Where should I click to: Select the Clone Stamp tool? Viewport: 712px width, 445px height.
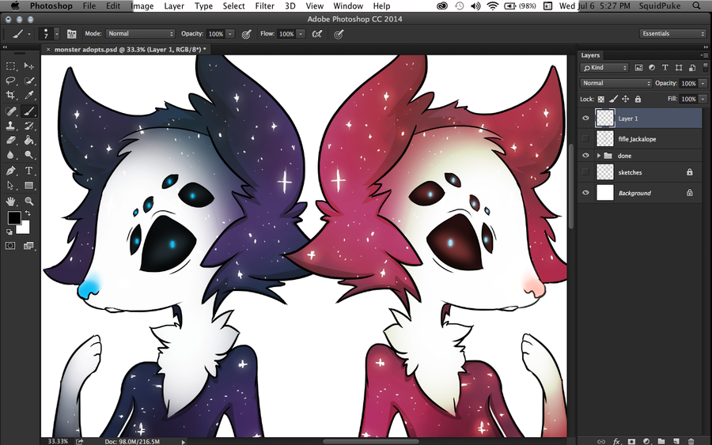coord(10,126)
